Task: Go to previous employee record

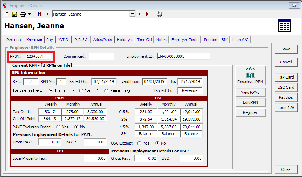Action: point(47,14)
